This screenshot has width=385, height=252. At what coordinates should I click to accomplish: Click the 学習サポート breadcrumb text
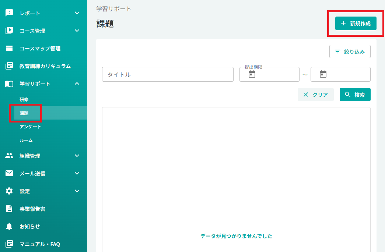pyautogui.click(x=114, y=9)
